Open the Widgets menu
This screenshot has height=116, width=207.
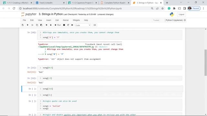[76, 20]
